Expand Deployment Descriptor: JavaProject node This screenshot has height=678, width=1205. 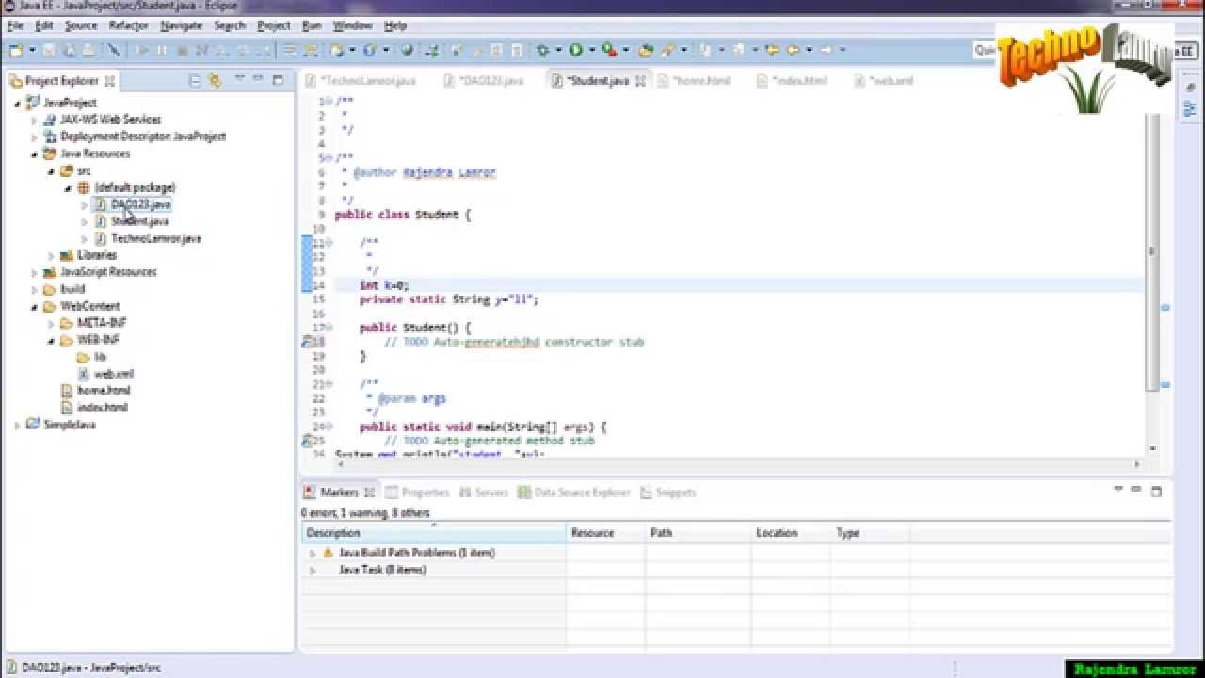(35, 137)
